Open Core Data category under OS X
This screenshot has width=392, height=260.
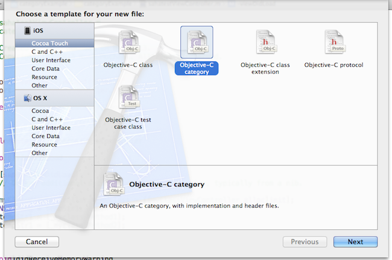coord(54,136)
